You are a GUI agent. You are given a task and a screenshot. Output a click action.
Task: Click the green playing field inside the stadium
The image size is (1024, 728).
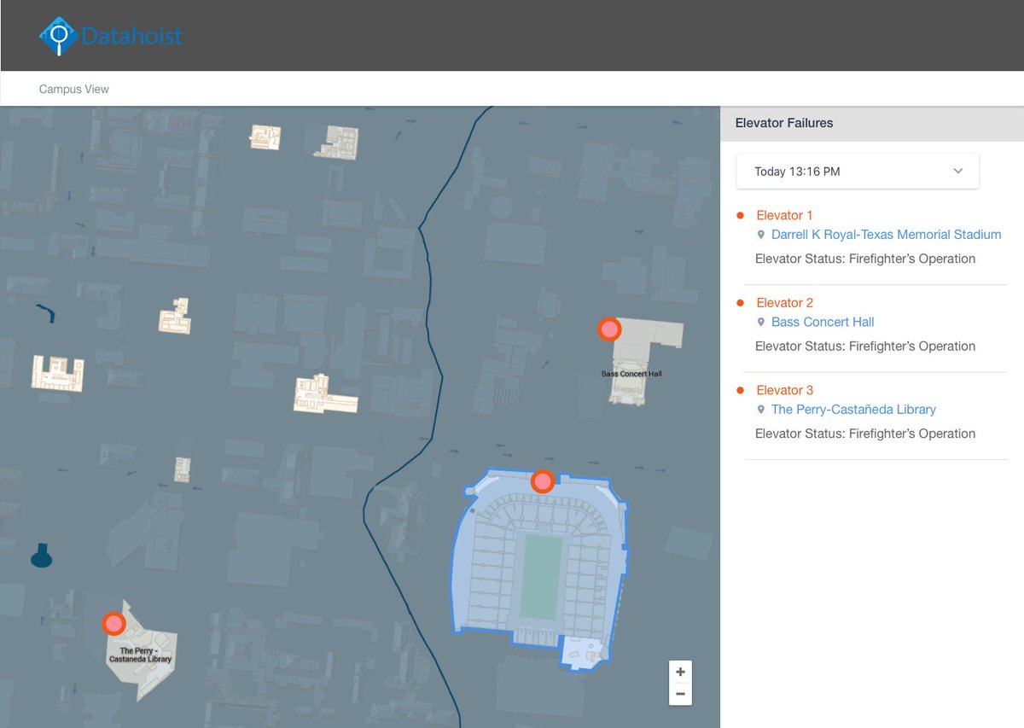coord(540,578)
